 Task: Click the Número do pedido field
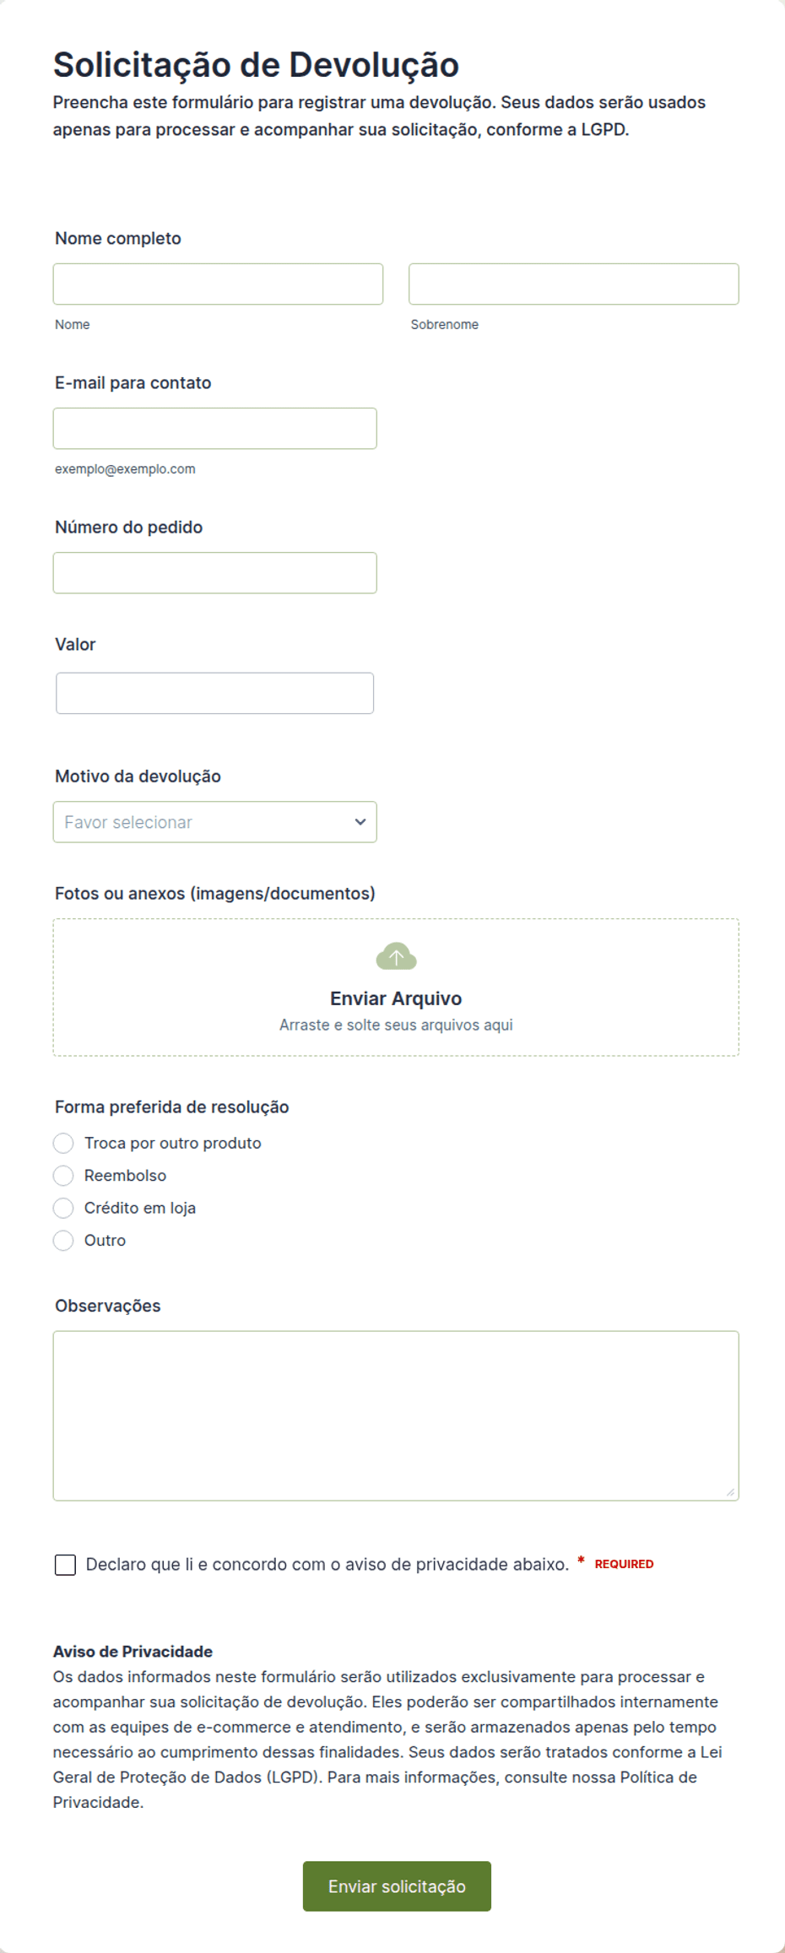[x=214, y=573]
